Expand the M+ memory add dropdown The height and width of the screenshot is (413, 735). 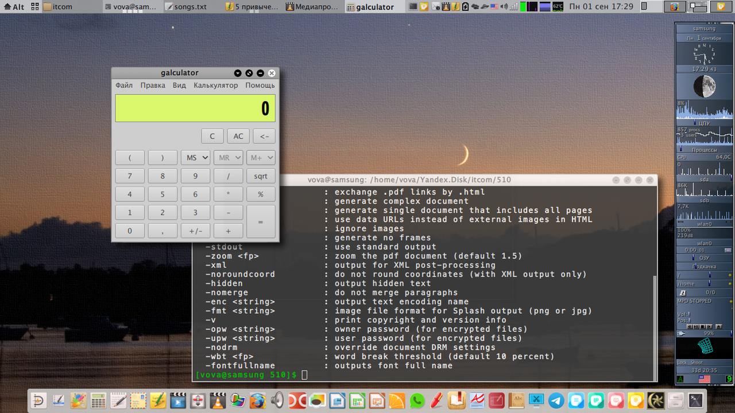261,158
